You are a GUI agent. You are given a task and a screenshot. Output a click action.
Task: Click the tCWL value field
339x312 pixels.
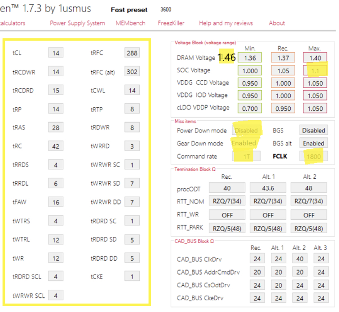[132, 90]
